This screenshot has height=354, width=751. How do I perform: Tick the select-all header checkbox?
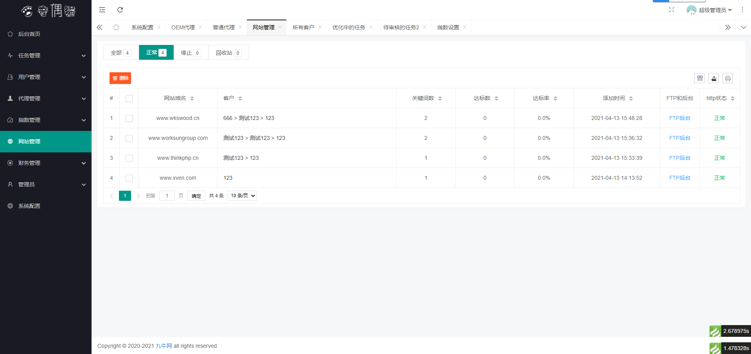pos(129,98)
